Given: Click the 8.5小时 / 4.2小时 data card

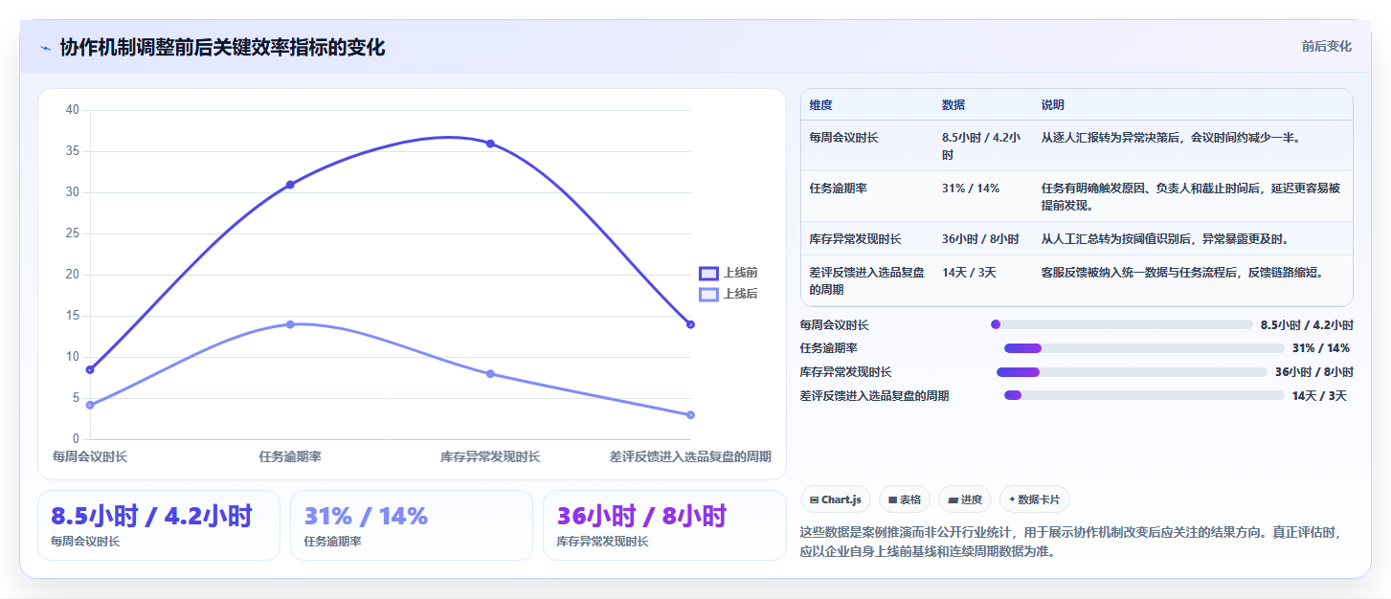Looking at the screenshot, I should (159, 525).
